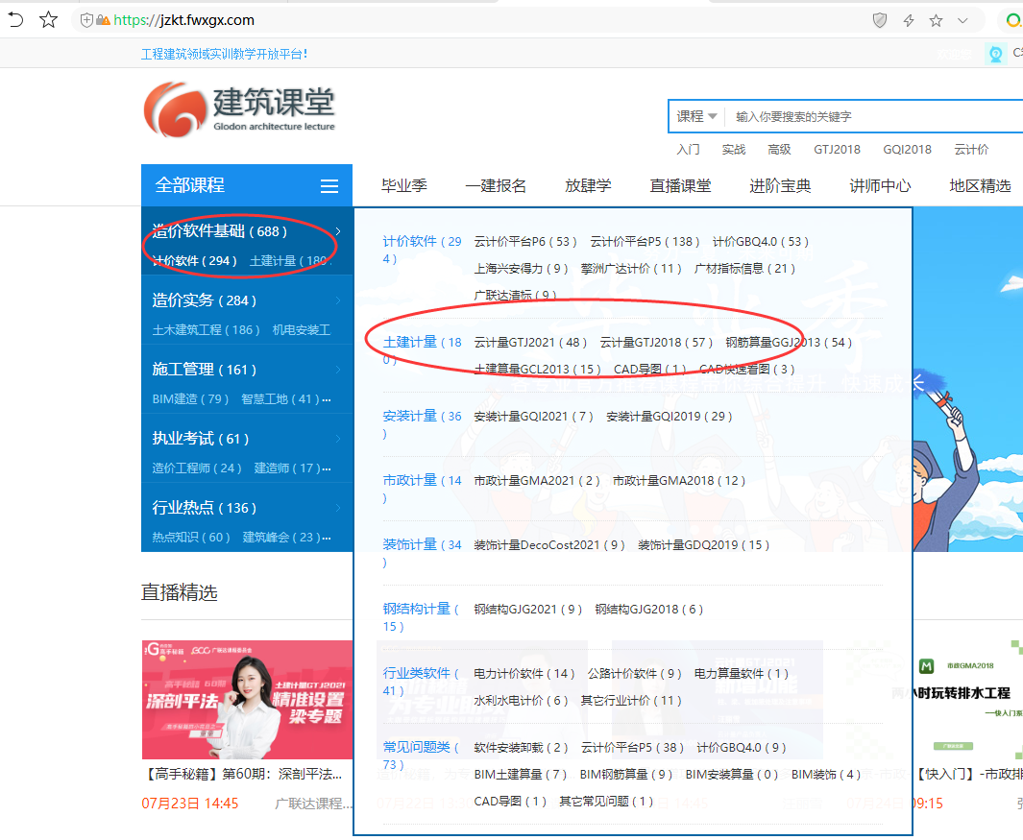Open the 市政GMA2018 排水工程 course thumbnail
Viewport: 1023px width, 840px height.
click(969, 700)
